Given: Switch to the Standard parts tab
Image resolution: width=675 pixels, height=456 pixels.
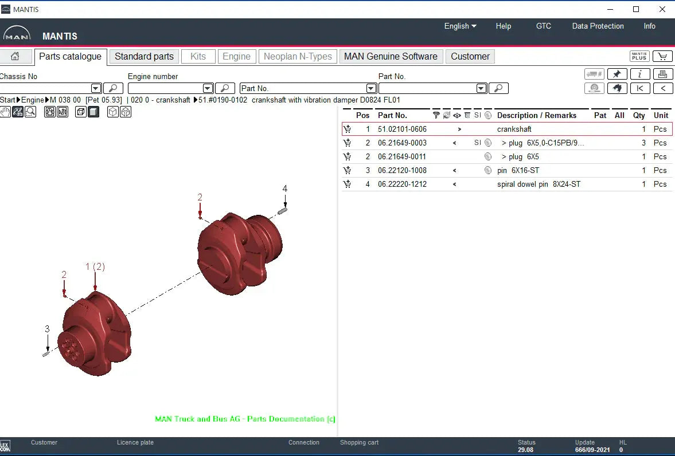Looking at the screenshot, I should (x=143, y=56).
